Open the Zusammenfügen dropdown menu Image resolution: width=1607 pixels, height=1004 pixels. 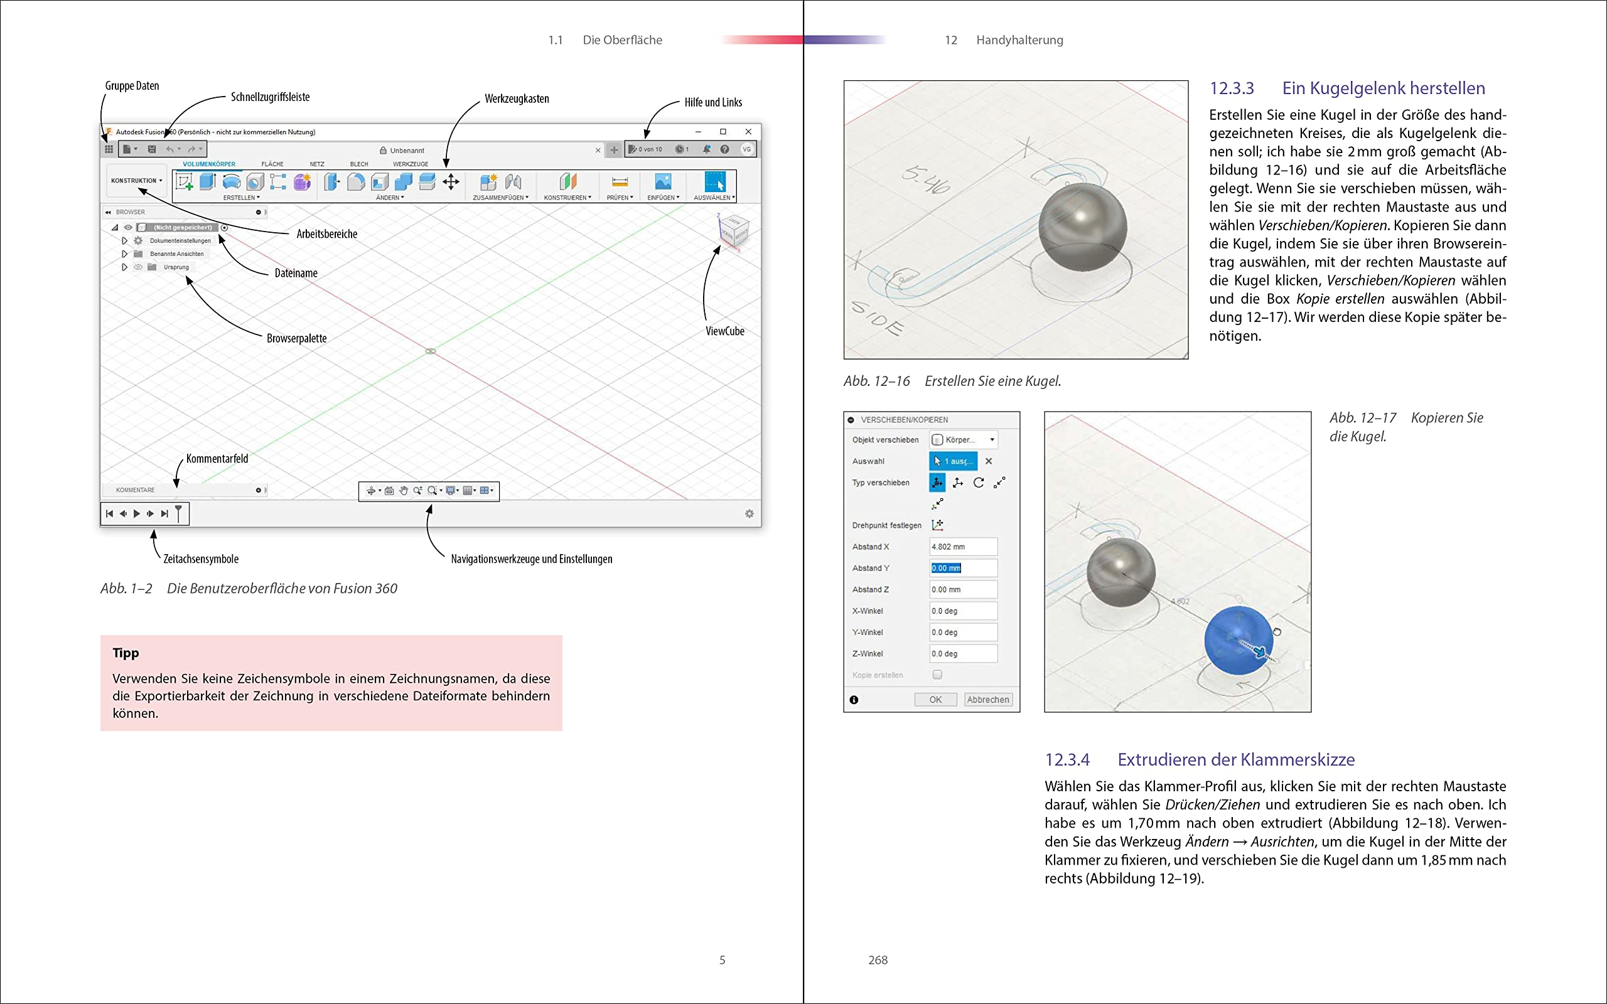point(501,198)
